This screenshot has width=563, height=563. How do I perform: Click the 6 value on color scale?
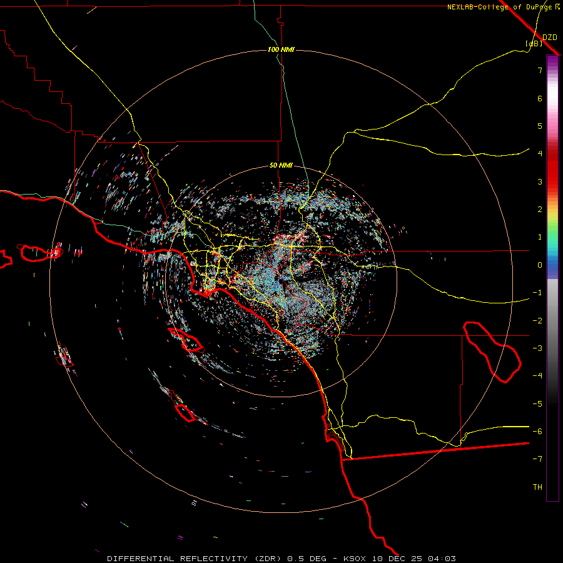540,98
